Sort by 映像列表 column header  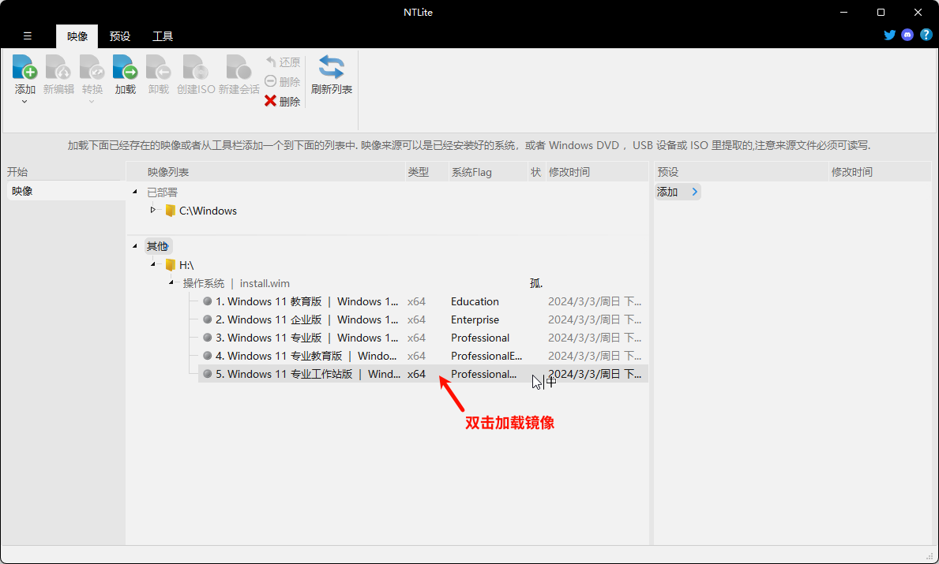pos(266,172)
